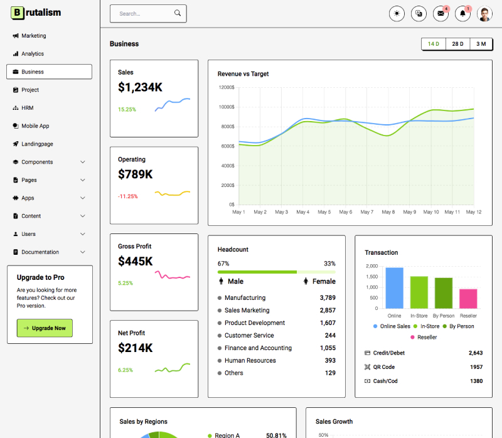
Task: Toggle the Reseller legend item
Action: pos(426,338)
